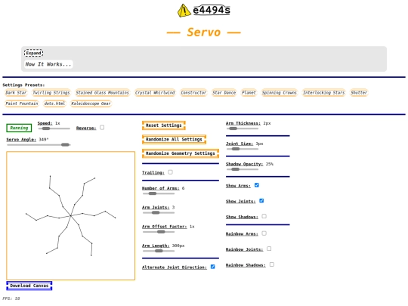Select the Shutter preset

(x=359, y=93)
